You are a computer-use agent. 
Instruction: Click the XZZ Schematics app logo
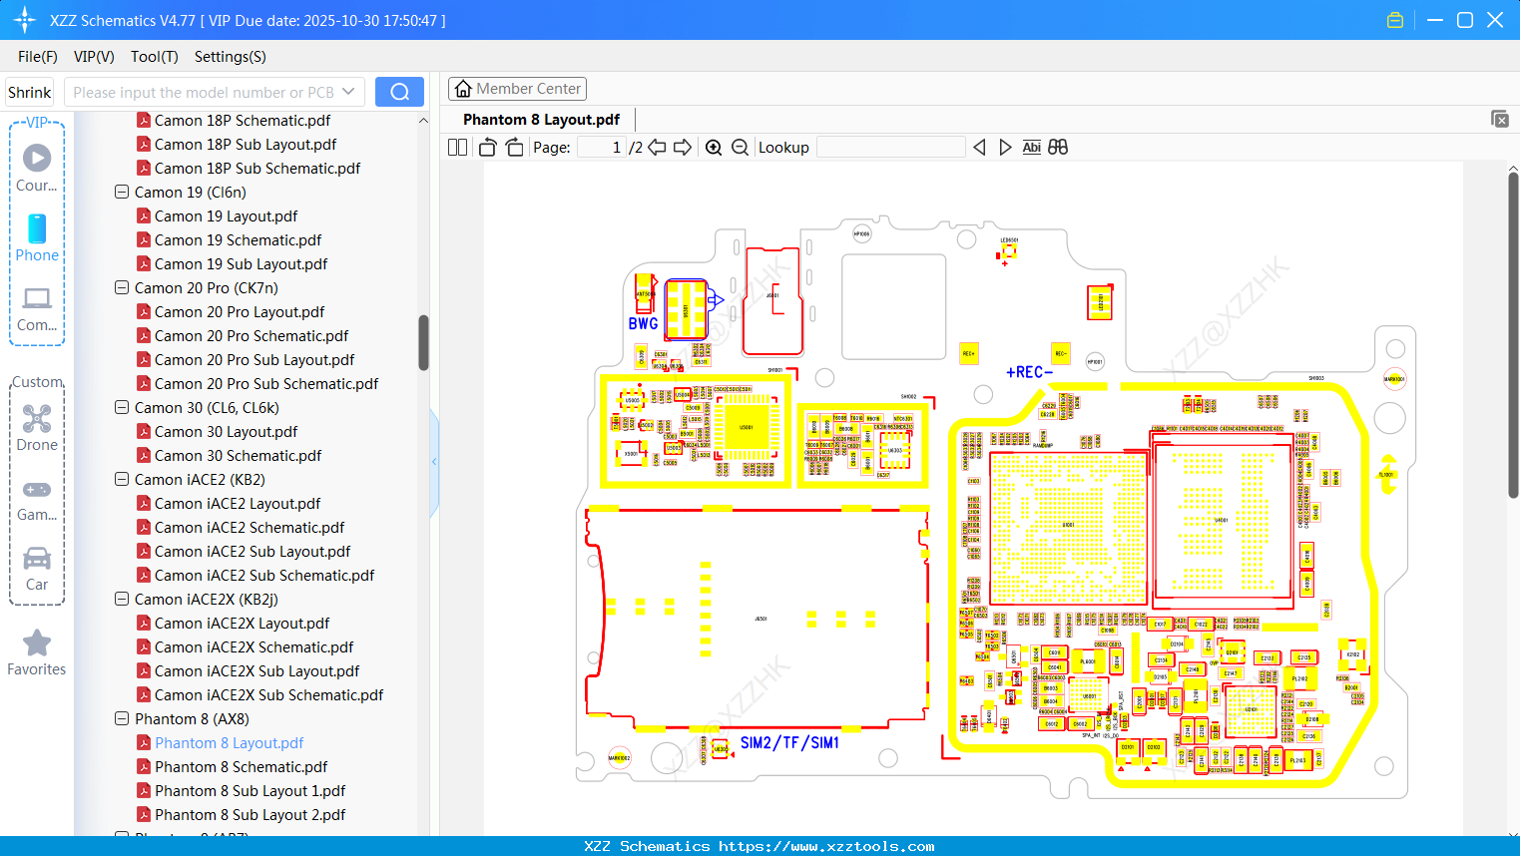pyautogui.click(x=25, y=20)
